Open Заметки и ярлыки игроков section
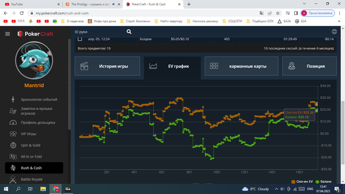 tap(34, 111)
